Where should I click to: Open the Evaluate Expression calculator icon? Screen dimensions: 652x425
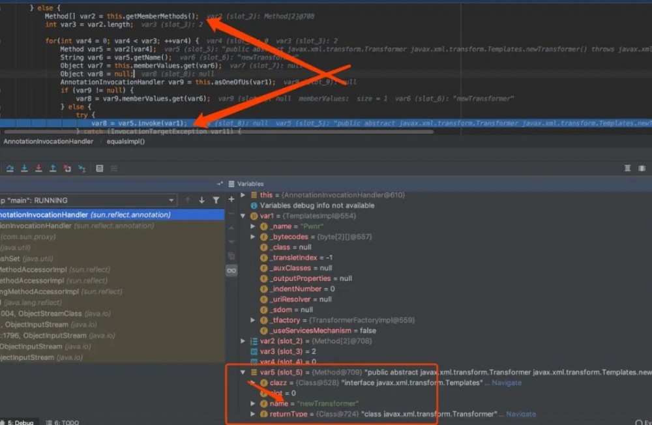(100, 168)
